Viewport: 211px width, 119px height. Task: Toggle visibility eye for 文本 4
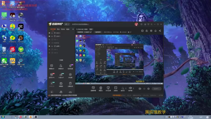click(x=49, y=33)
